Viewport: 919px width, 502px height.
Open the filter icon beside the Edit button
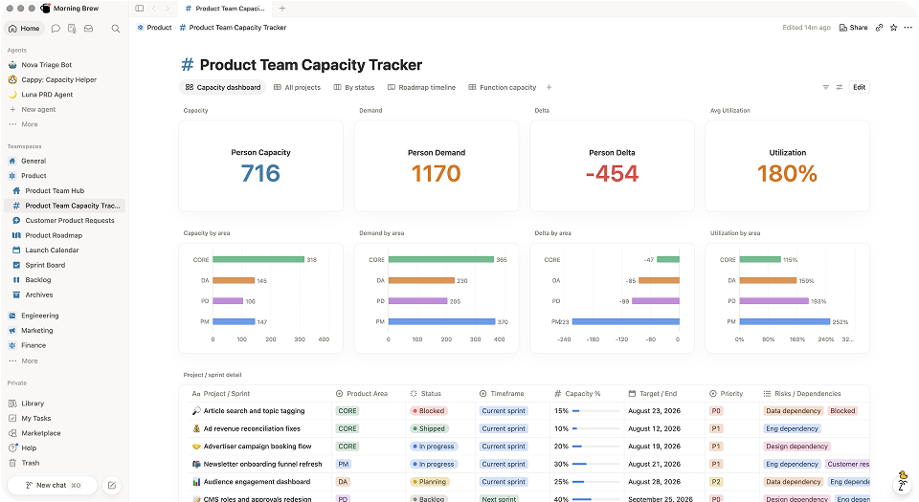click(x=825, y=87)
